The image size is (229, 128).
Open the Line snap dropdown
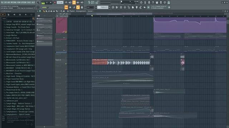[90, 7]
